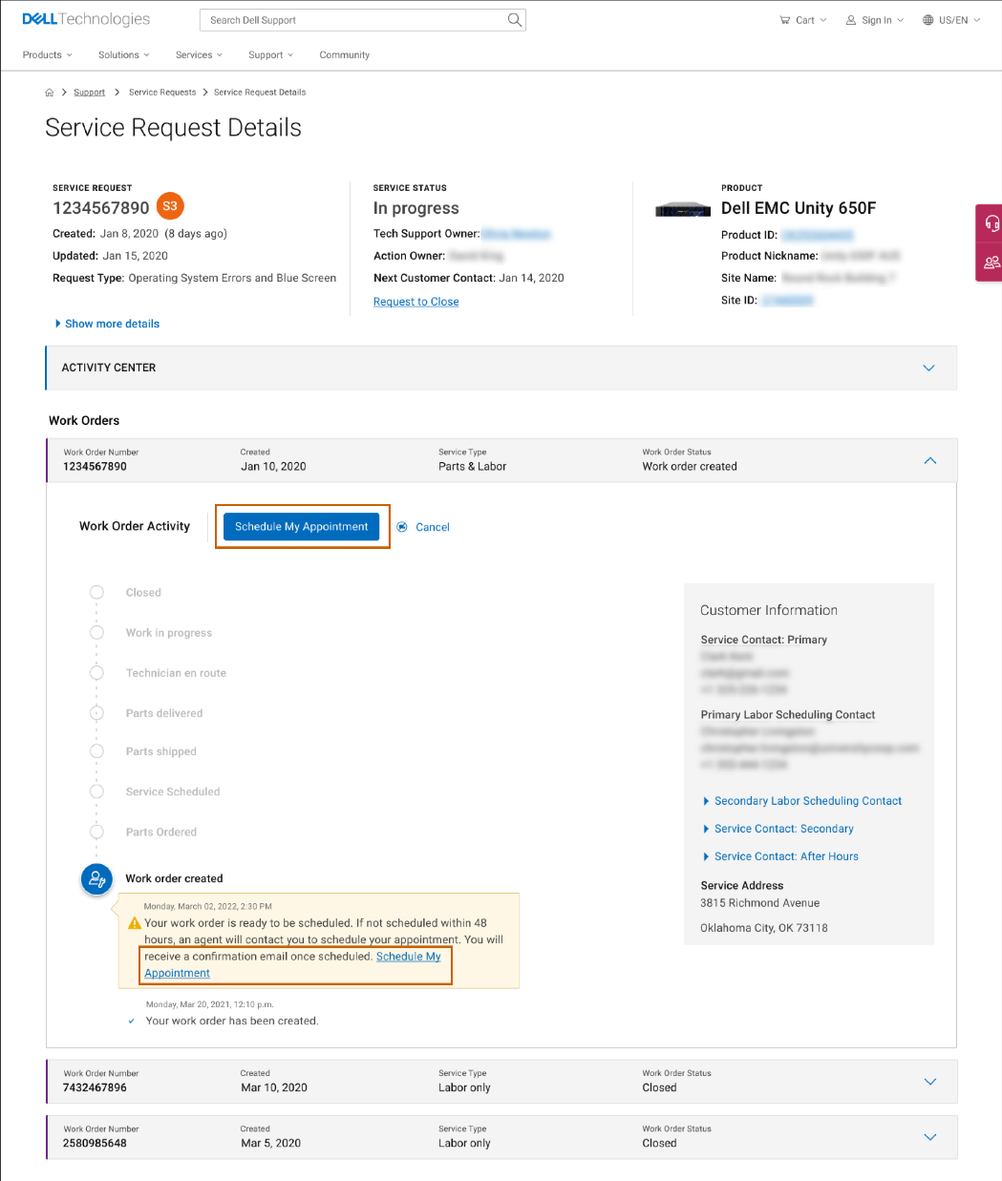Open the Community menu item
This screenshot has width=1002, height=1181.
point(345,55)
